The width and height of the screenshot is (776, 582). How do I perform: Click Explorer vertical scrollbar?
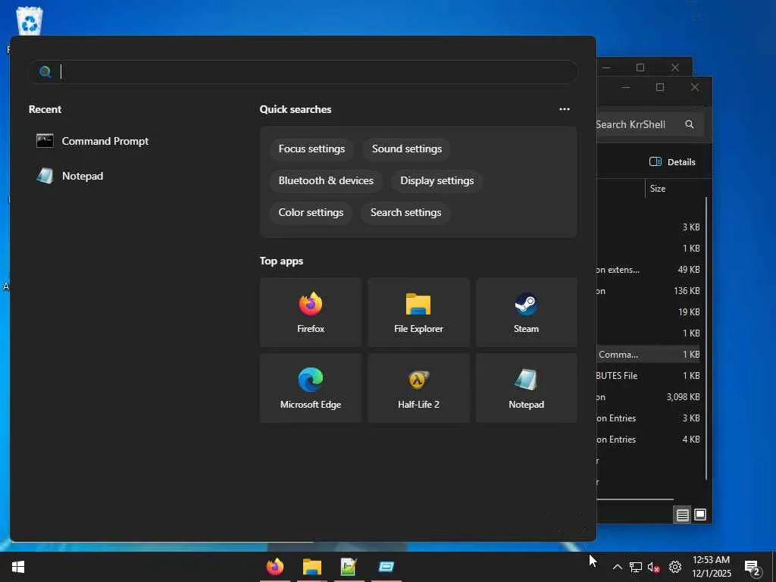[x=706, y=338]
